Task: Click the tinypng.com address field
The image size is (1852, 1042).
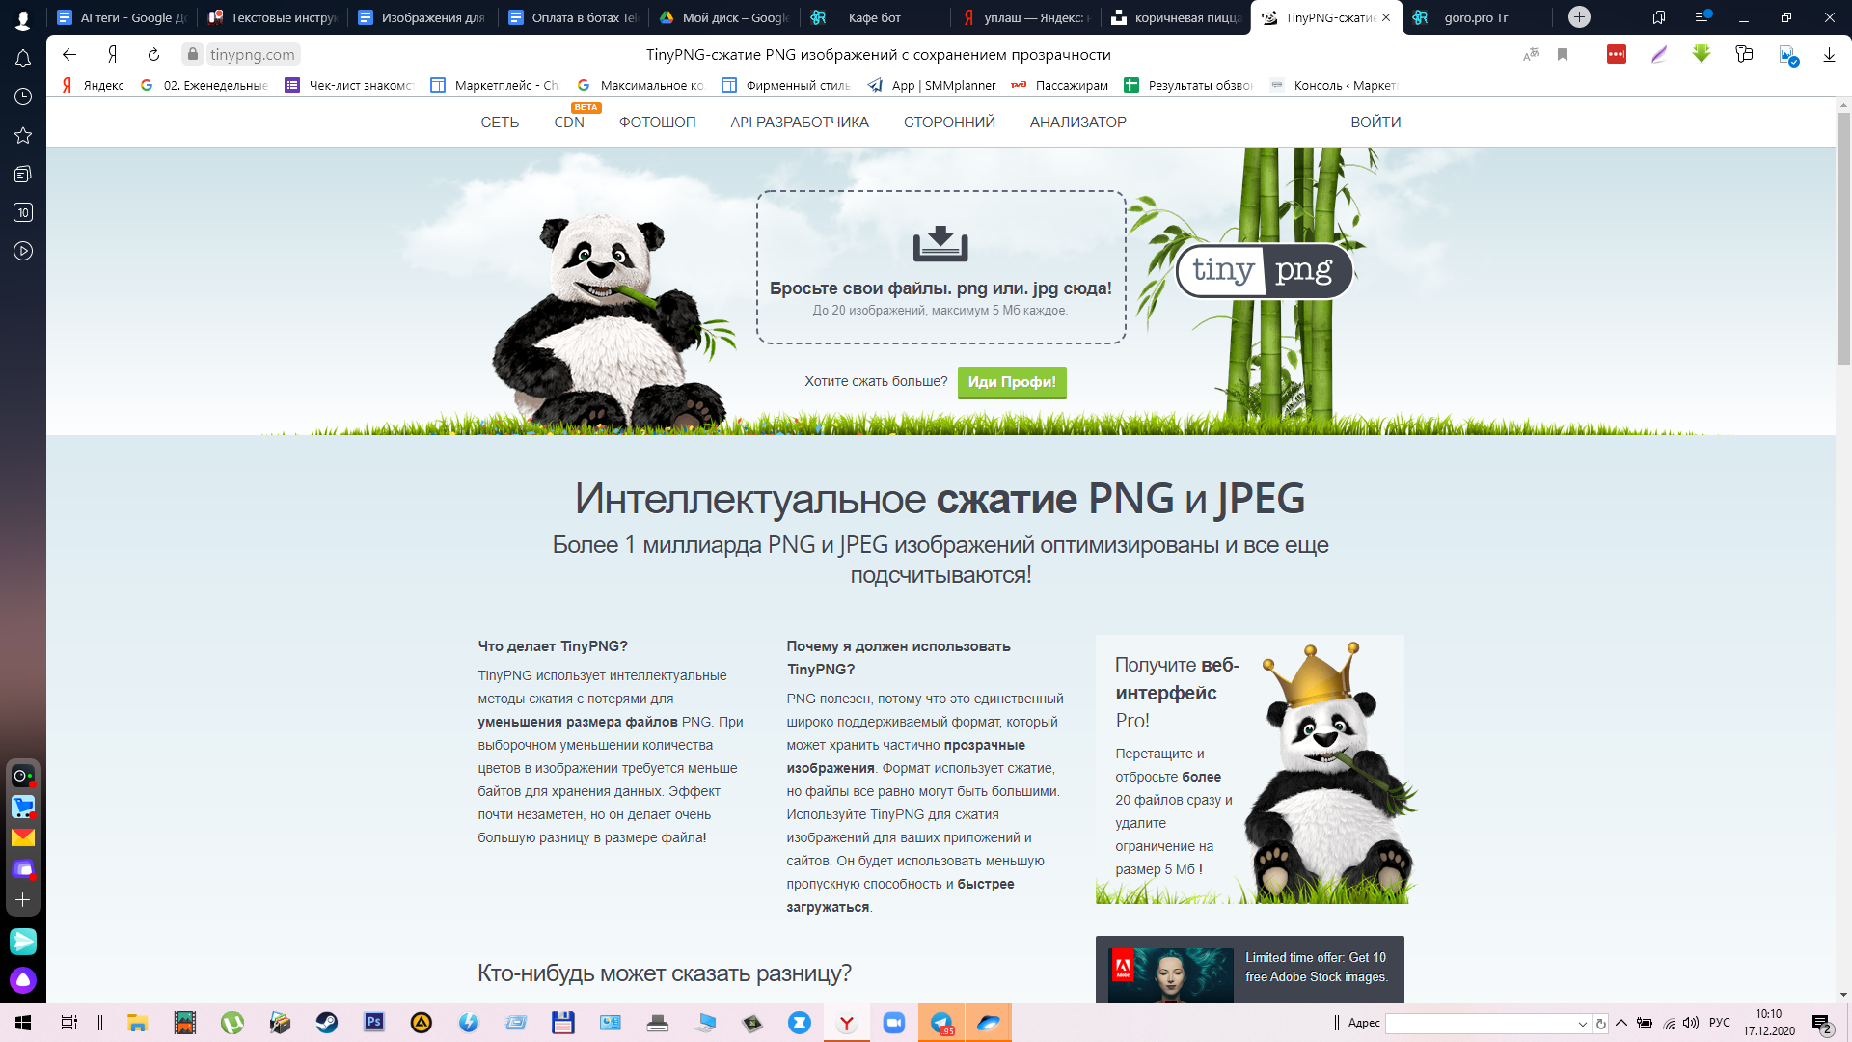Action: (x=253, y=55)
